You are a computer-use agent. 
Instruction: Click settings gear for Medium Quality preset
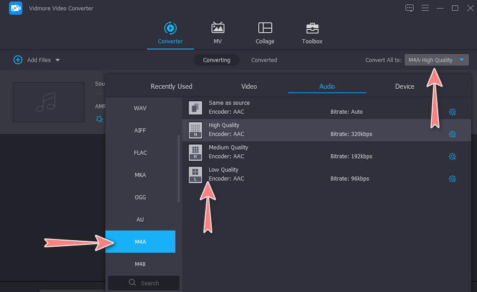tap(452, 157)
